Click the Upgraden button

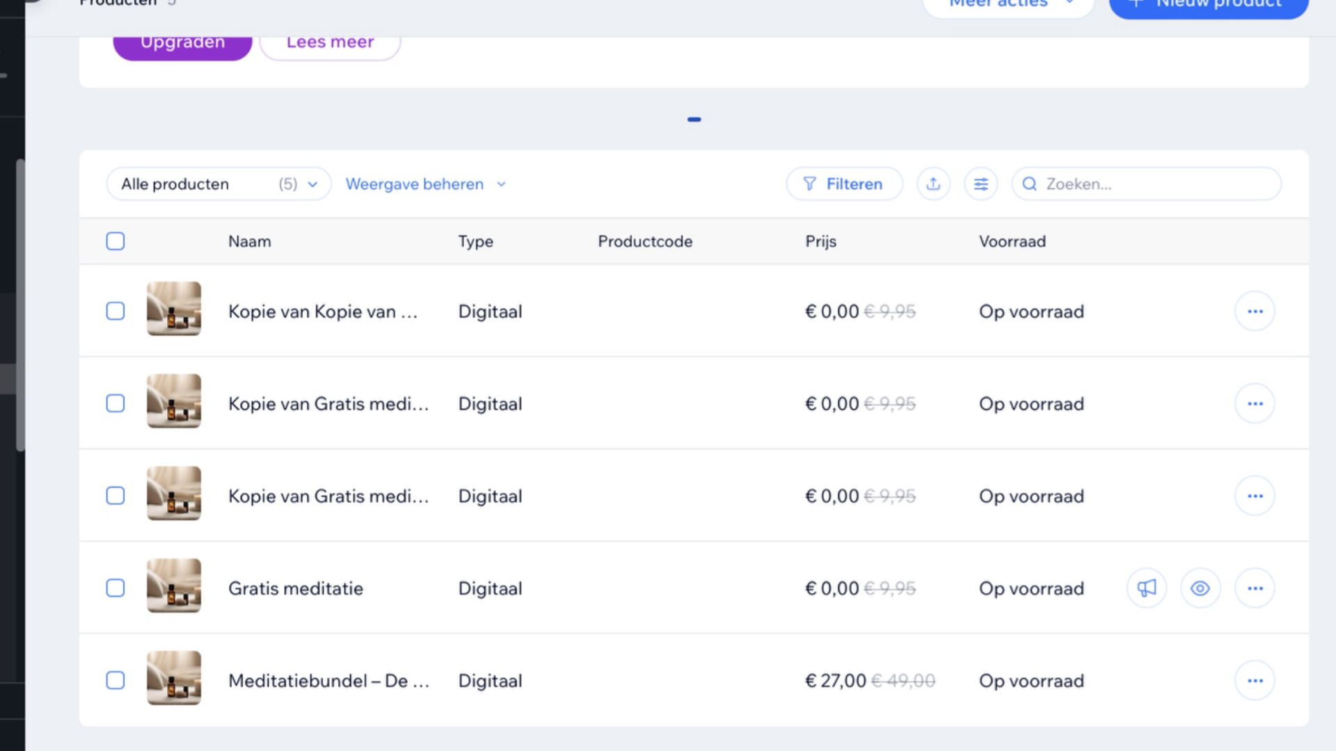pyautogui.click(x=182, y=42)
